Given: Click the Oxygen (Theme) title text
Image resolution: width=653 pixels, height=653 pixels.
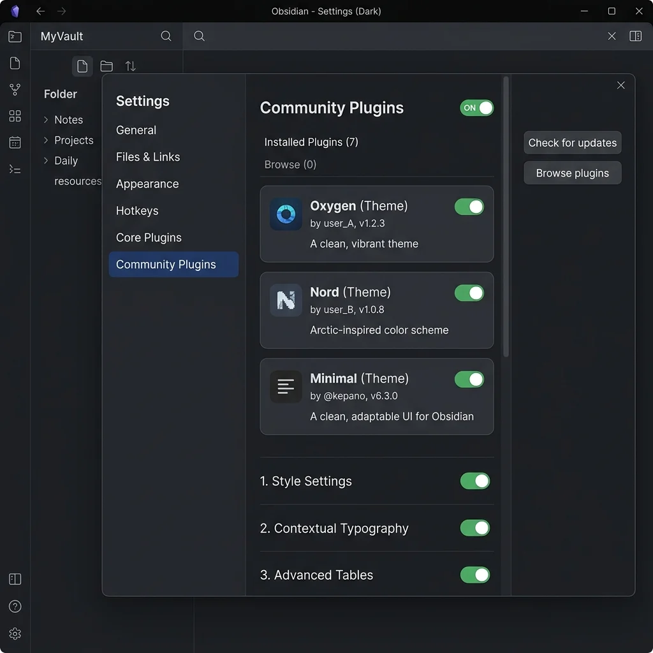Looking at the screenshot, I should pos(359,206).
